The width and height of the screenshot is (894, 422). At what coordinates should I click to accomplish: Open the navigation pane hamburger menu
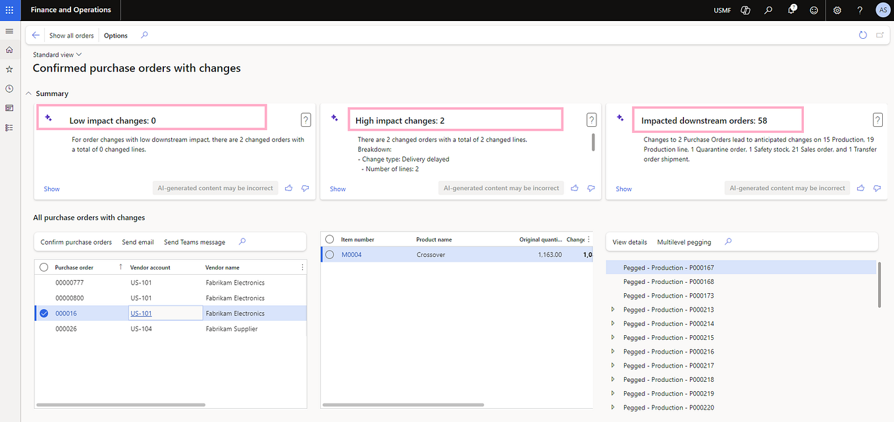pos(9,31)
